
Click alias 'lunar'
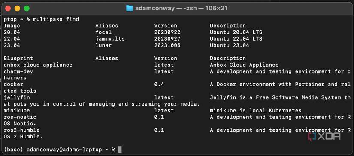(103, 45)
